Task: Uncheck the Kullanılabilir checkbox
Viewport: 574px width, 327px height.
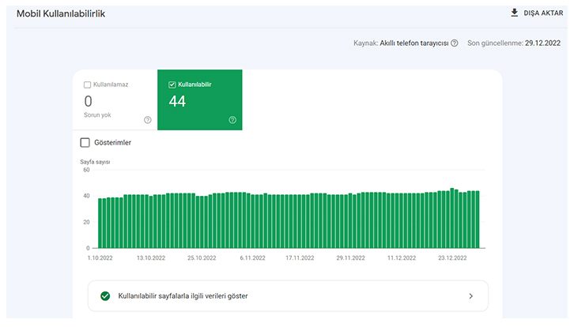Action: [x=172, y=84]
